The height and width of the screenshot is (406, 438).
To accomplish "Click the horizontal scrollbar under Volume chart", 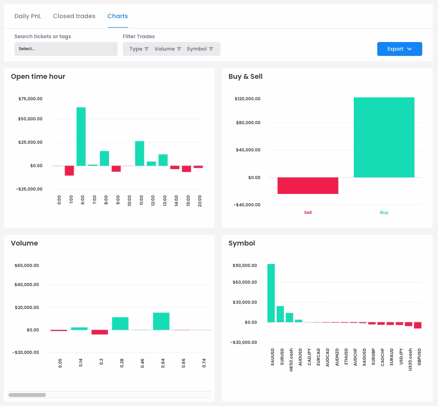I will click(x=27, y=395).
